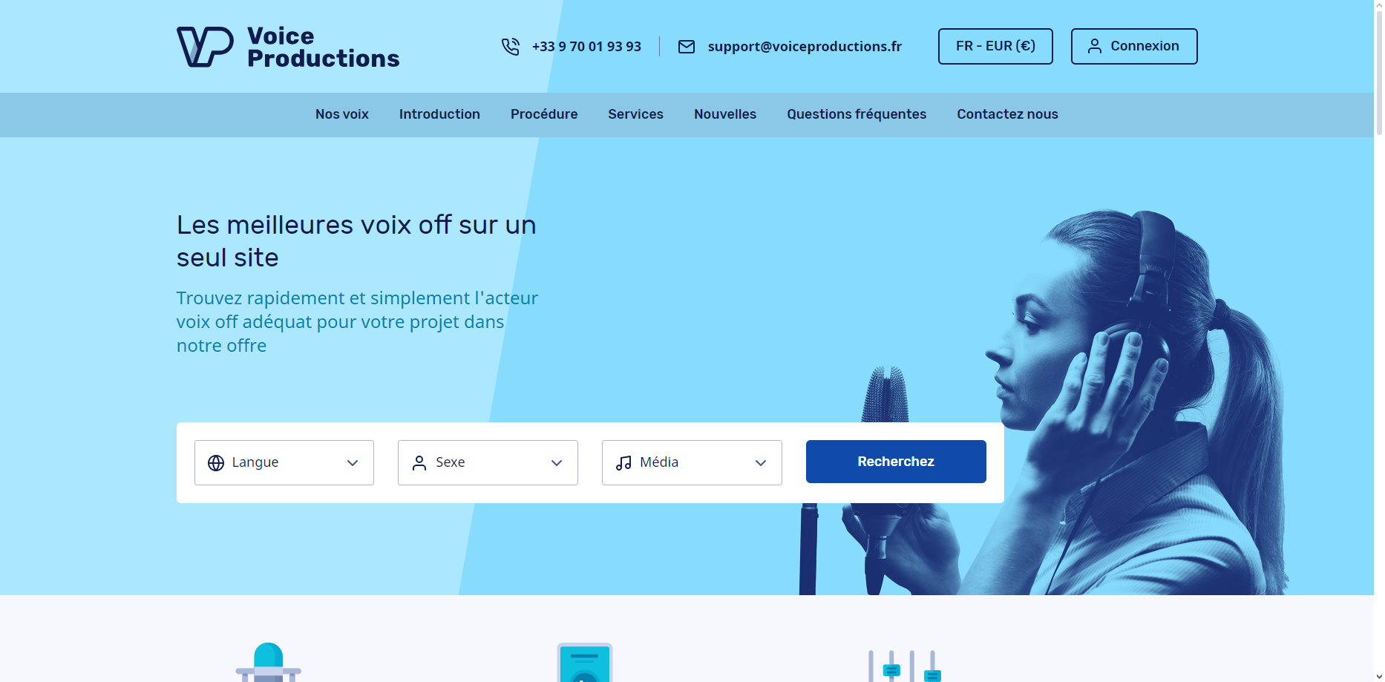Click the Recherchez button

896,462
